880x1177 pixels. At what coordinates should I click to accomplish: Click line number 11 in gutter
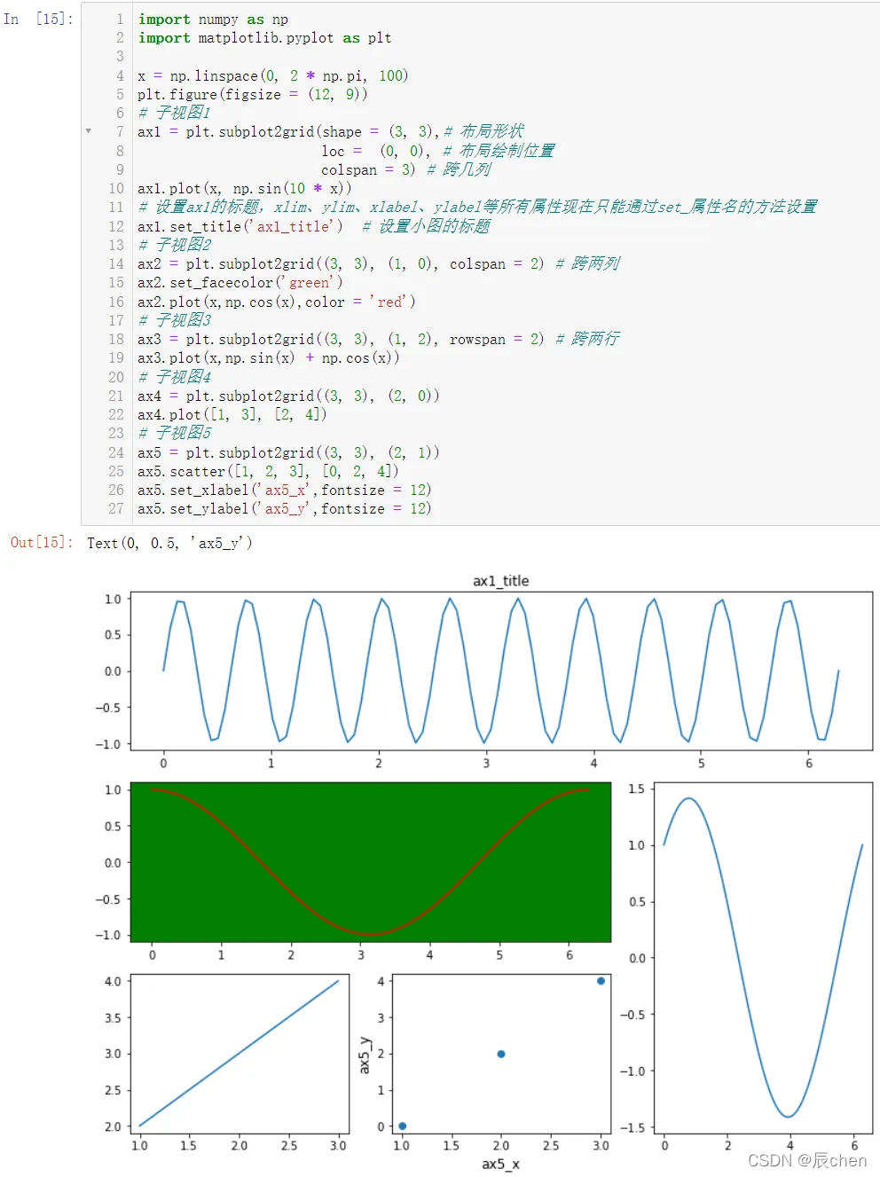coord(116,208)
